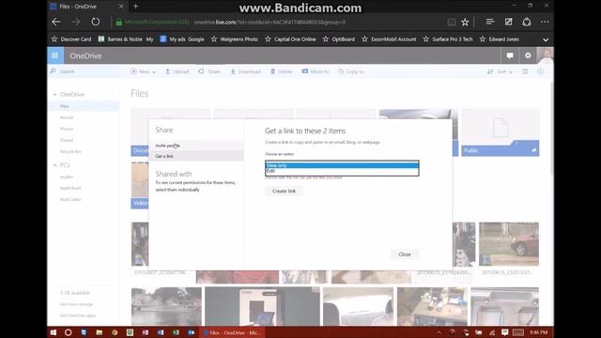Open Edge share icon in toolbar
Viewport: 601px width, 338px height.
point(527,22)
